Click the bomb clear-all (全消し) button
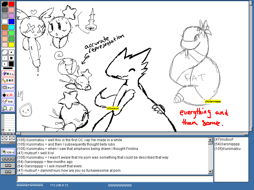The image size is (254, 190). tap(8, 95)
